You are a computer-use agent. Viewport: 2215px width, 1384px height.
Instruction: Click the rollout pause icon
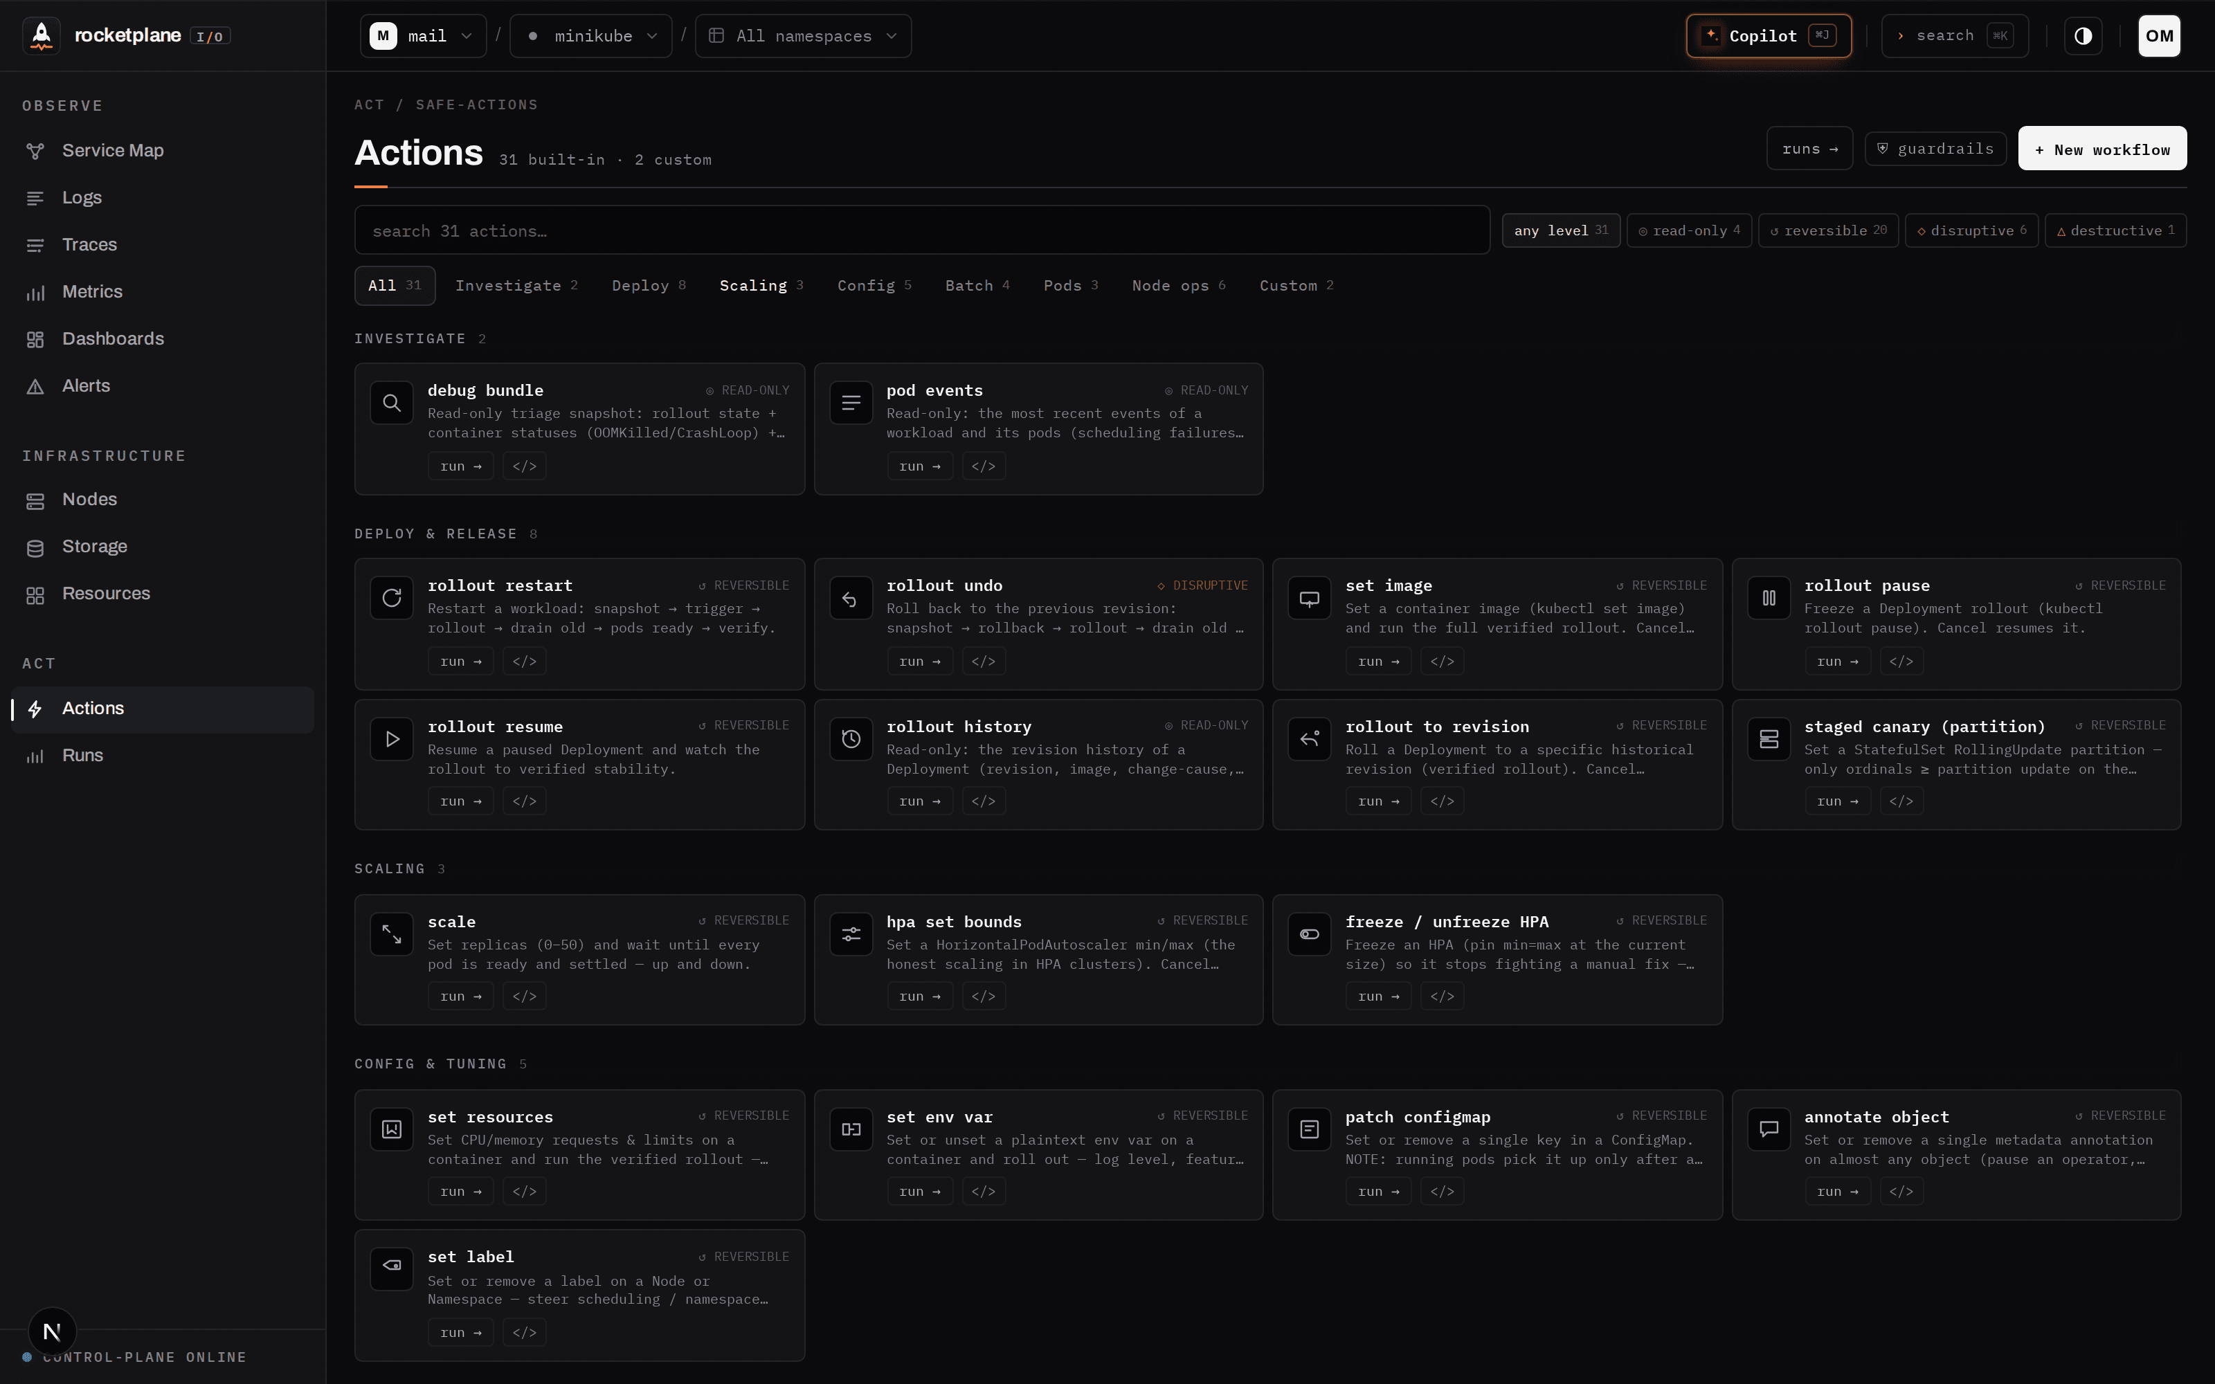tap(1769, 598)
